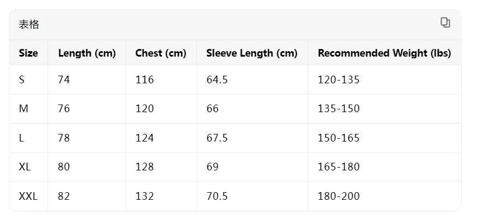Select the Sleeve Length (cm) header

[252, 53]
